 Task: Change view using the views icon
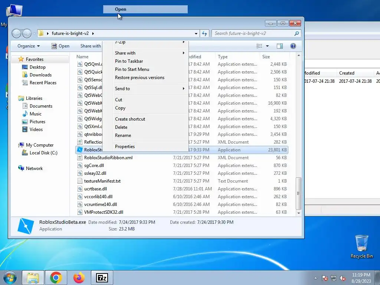(259, 46)
